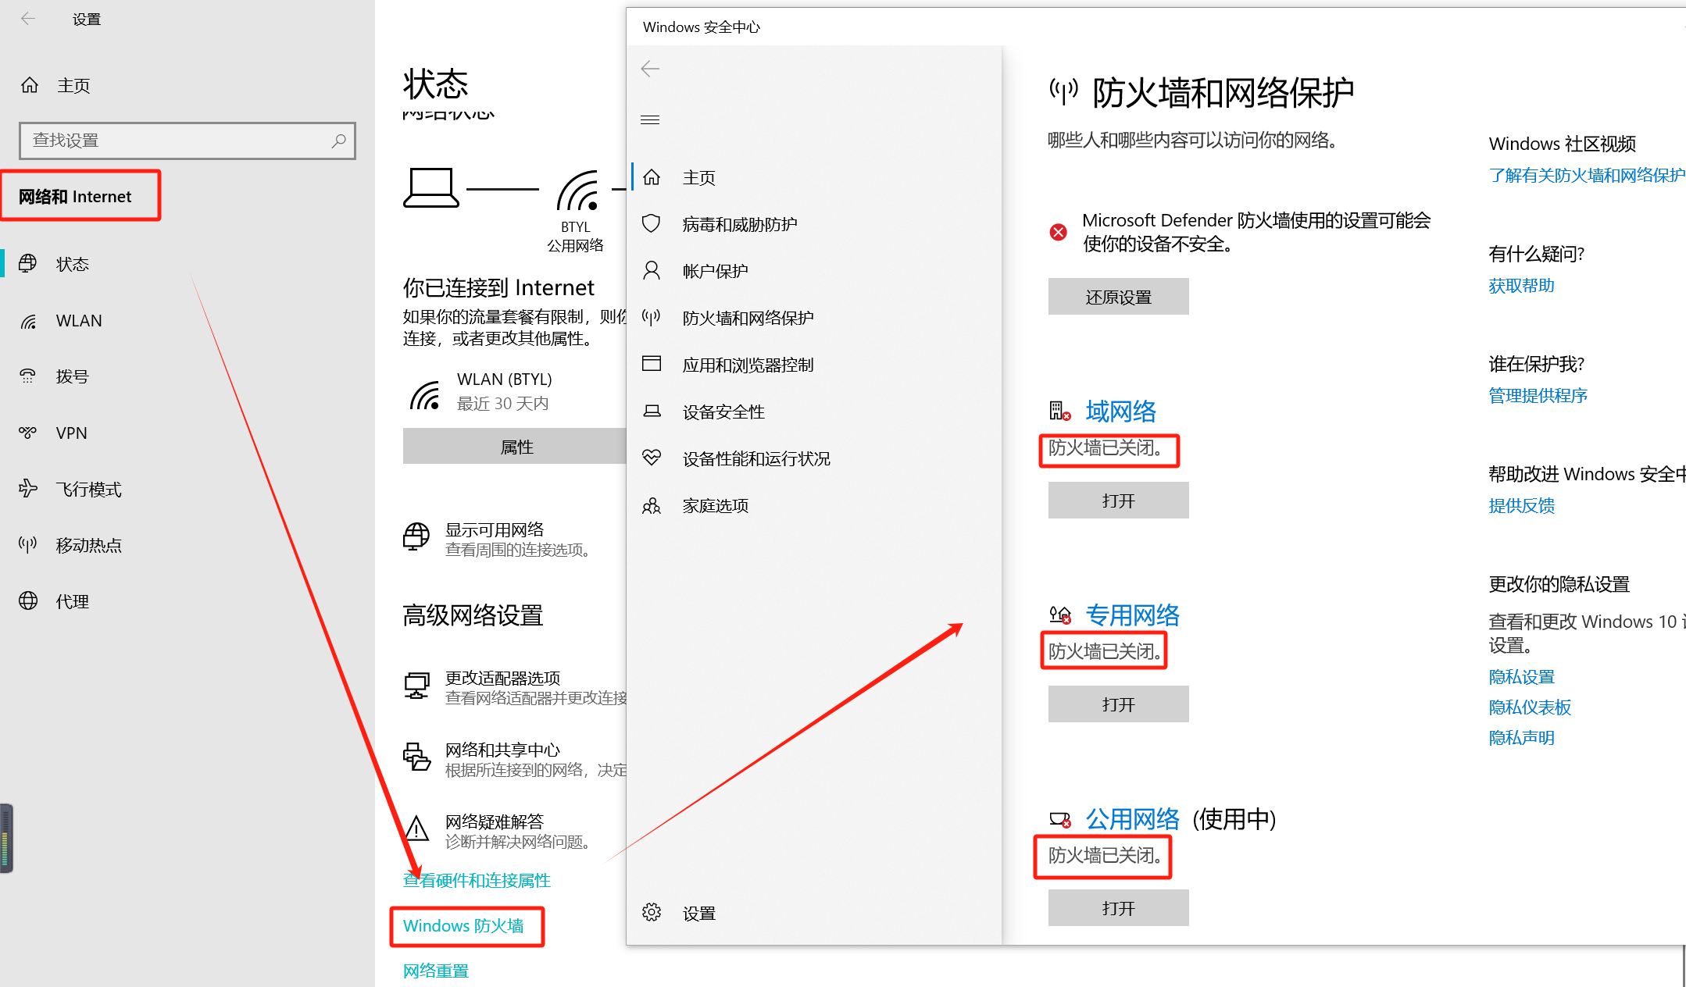
Task: Click Device security laptop icon
Action: coord(651,411)
